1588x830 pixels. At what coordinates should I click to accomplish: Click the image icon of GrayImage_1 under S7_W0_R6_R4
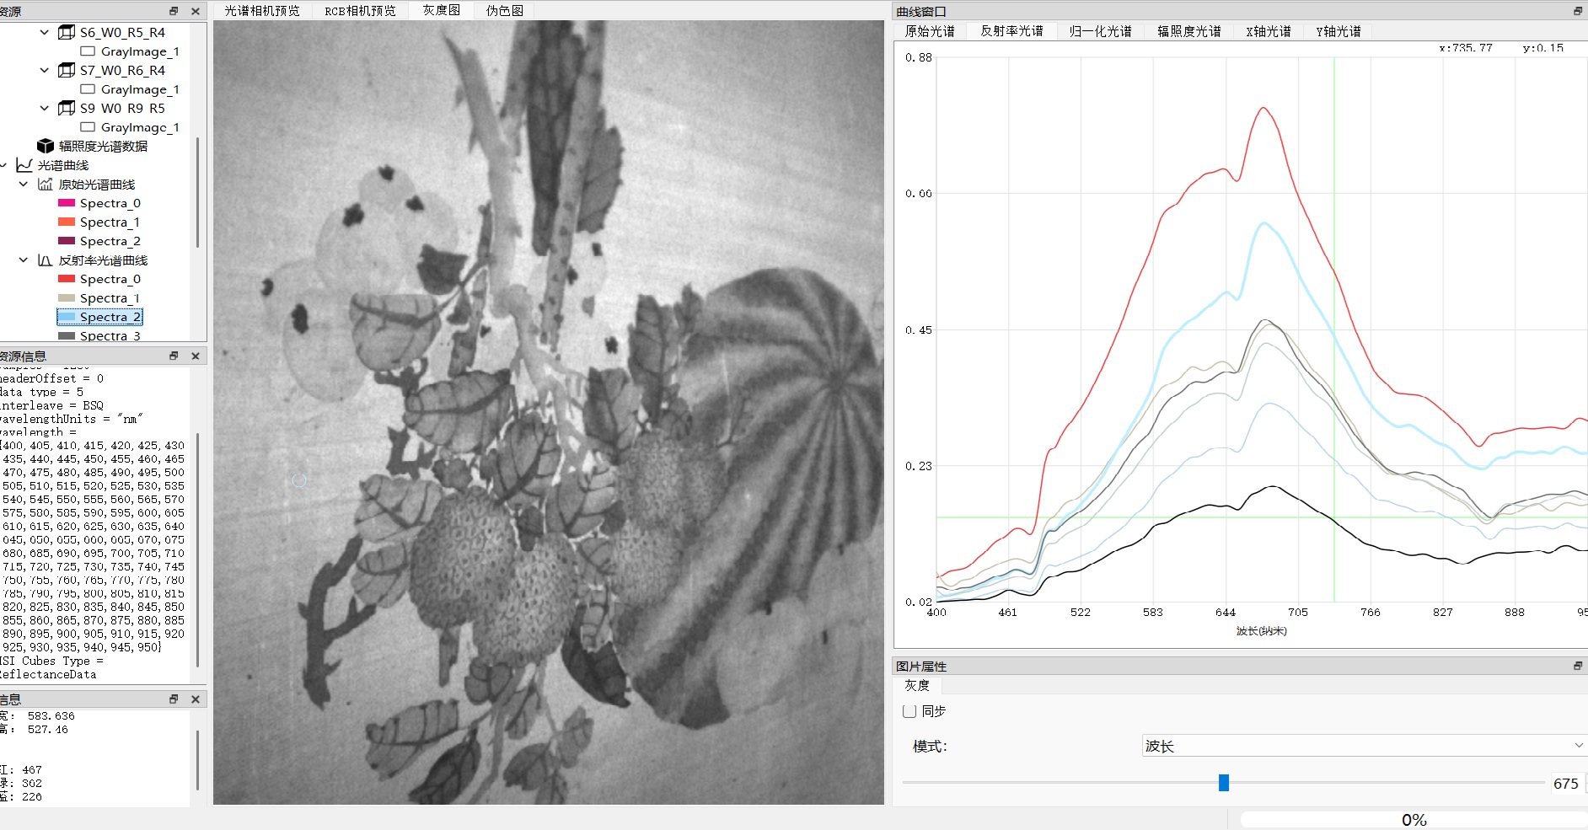coord(88,89)
